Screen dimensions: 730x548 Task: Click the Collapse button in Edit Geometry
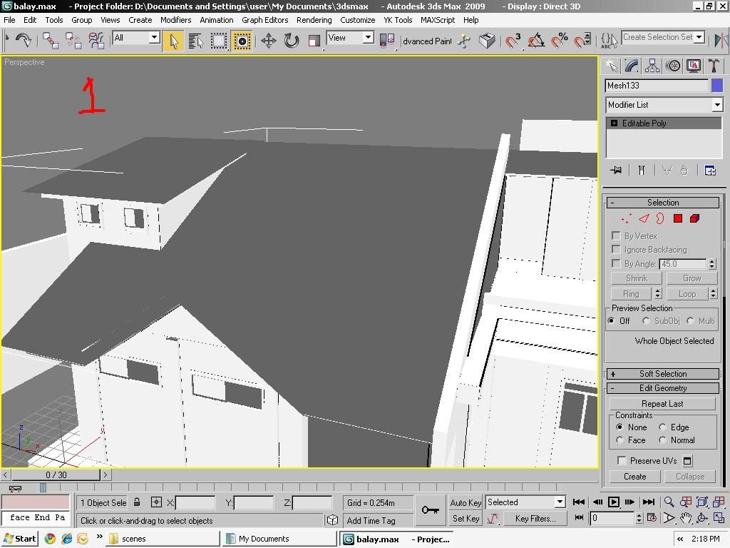pos(690,476)
